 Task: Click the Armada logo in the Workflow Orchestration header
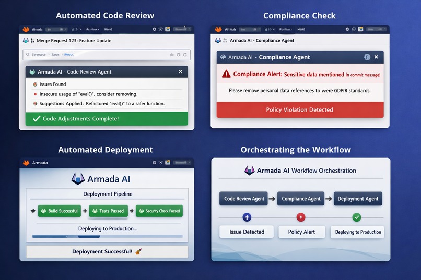(250, 171)
